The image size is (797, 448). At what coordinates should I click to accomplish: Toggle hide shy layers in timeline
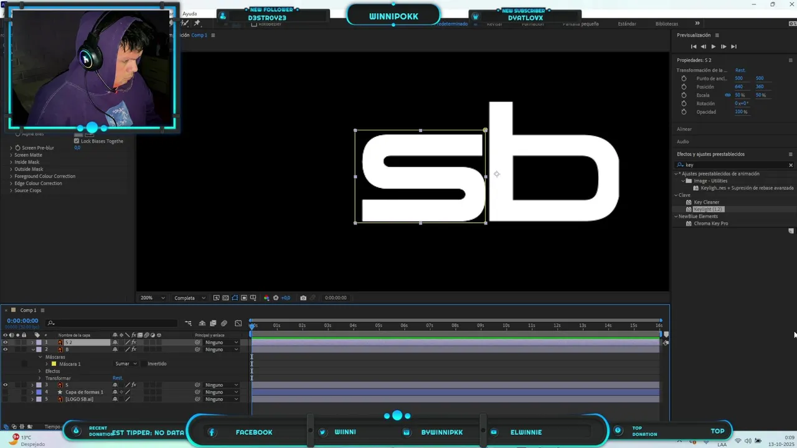click(x=202, y=323)
